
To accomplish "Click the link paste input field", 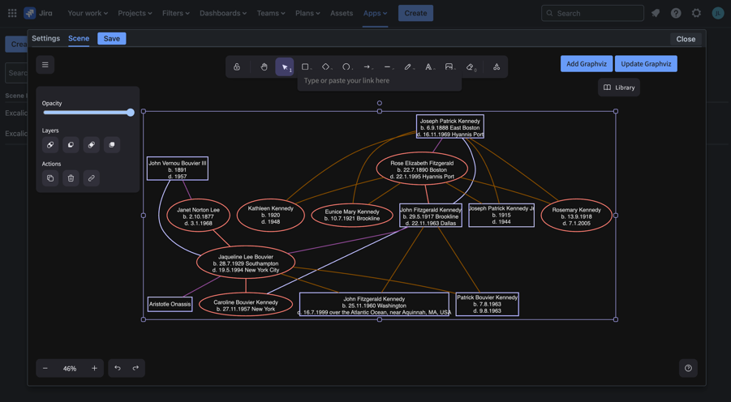I will pos(379,81).
